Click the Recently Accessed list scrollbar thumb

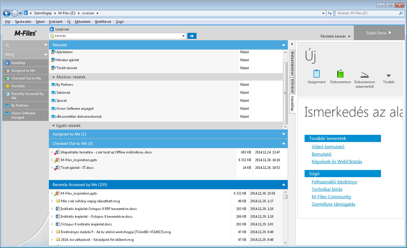pos(285,197)
